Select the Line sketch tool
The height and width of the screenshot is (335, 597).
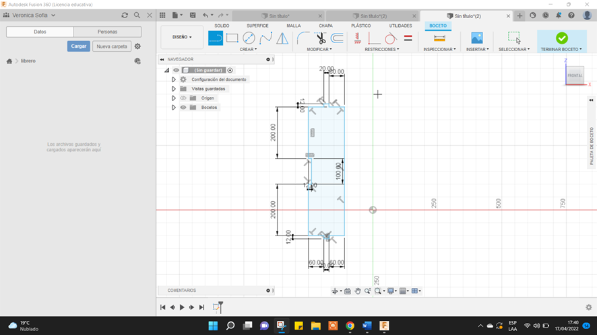coord(216,38)
